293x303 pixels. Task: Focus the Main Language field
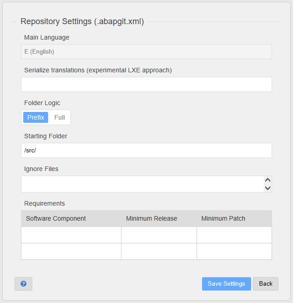pyautogui.click(x=146, y=51)
